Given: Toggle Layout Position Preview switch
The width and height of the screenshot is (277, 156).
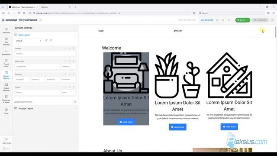Looking at the screenshot, I should (74, 102).
